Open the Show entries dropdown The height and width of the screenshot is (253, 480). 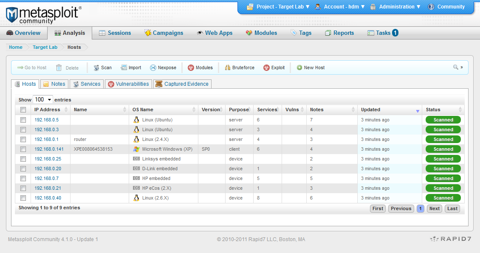click(x=42, y=99)
